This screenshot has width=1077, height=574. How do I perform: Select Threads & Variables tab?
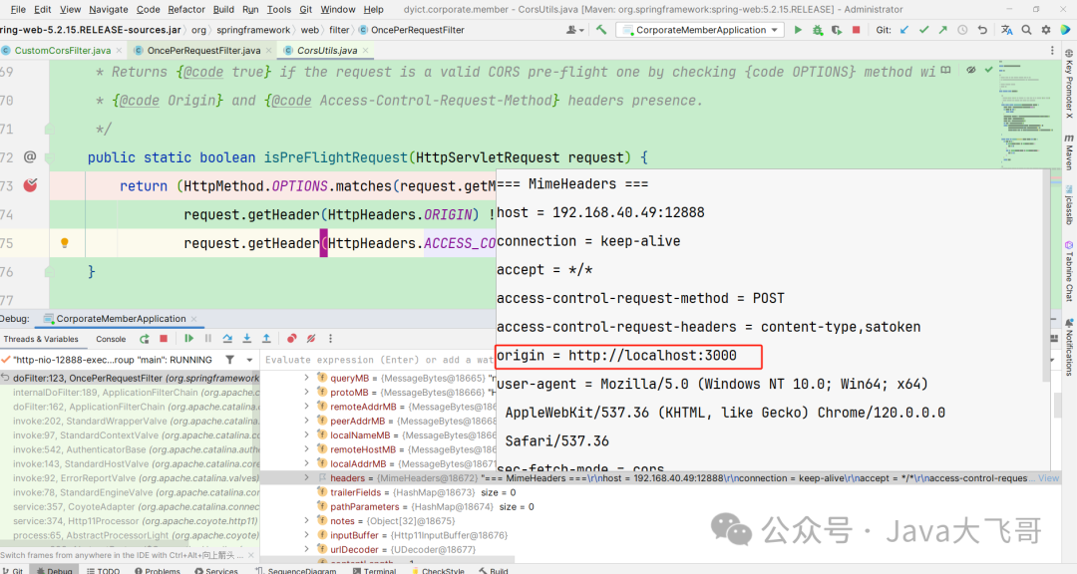tap(41, 339)
